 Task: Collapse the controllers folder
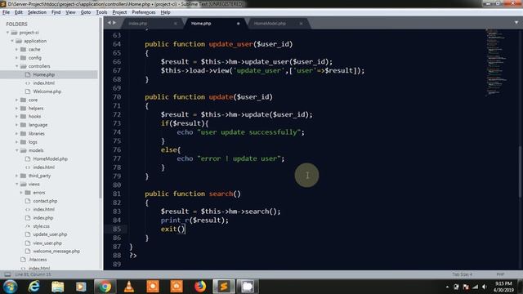(x=16, y=66)
